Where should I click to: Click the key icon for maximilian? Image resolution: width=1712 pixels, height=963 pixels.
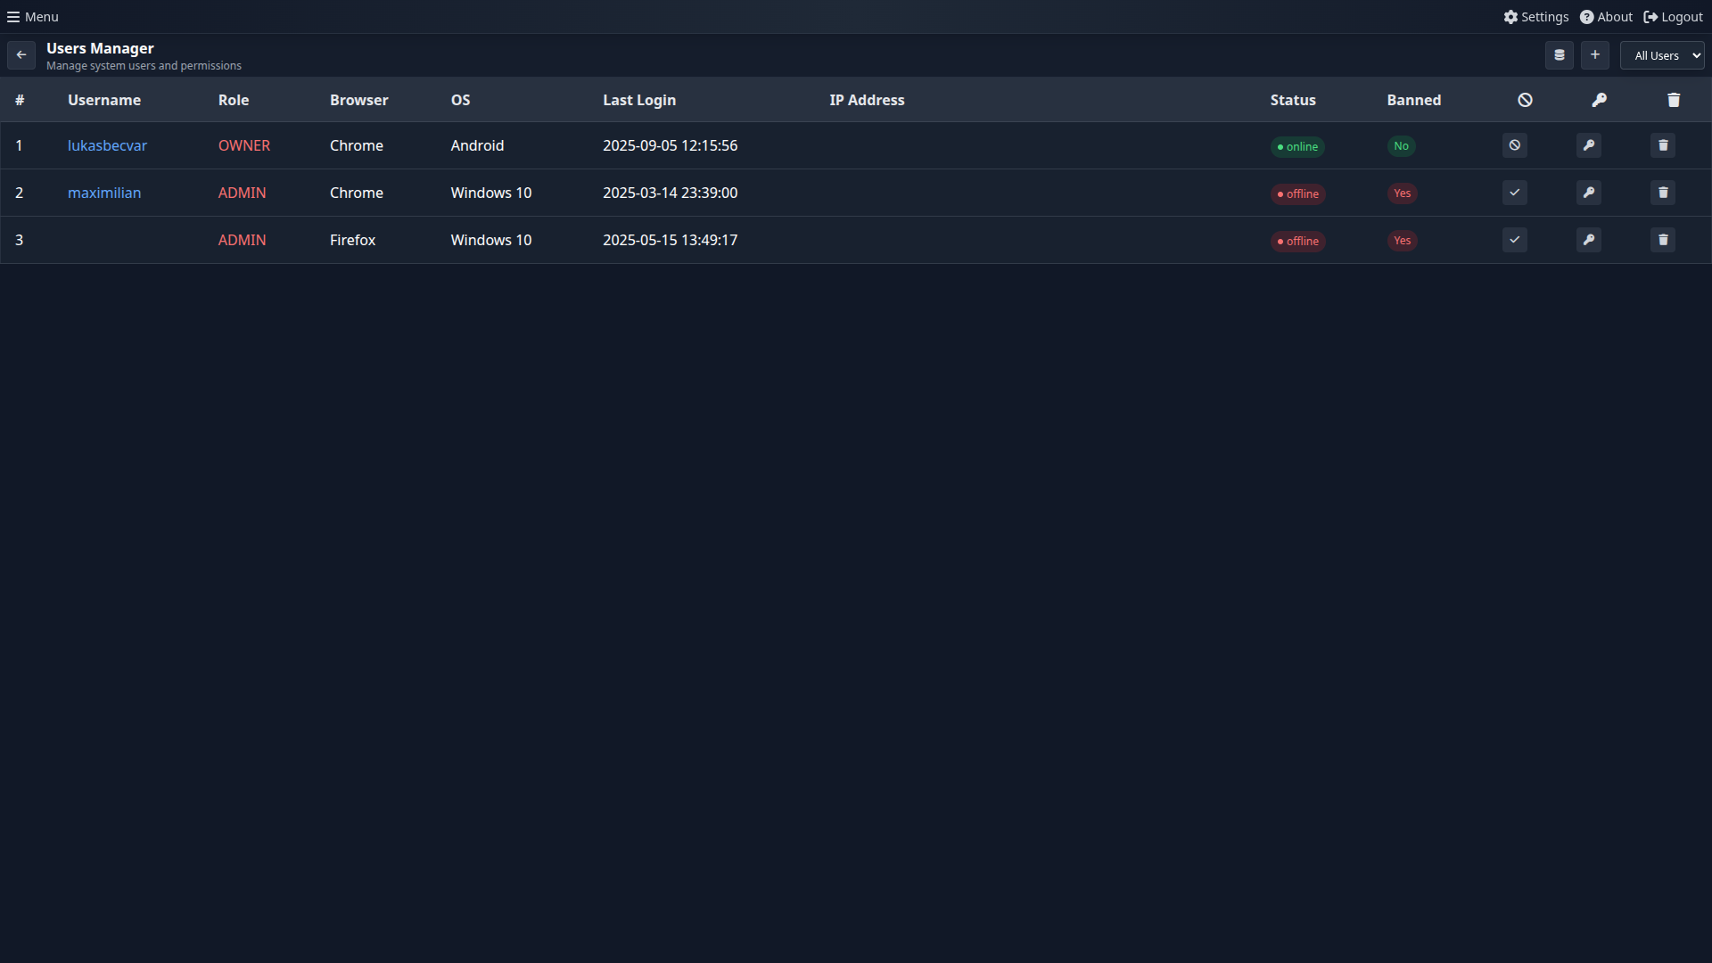point(1588,193)
